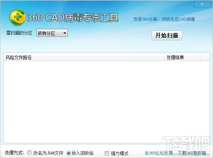Click 安装360杀毒，彻底免疫CAD病毒 link
Viewport: 213px width, 158px height.
point(164,19)
